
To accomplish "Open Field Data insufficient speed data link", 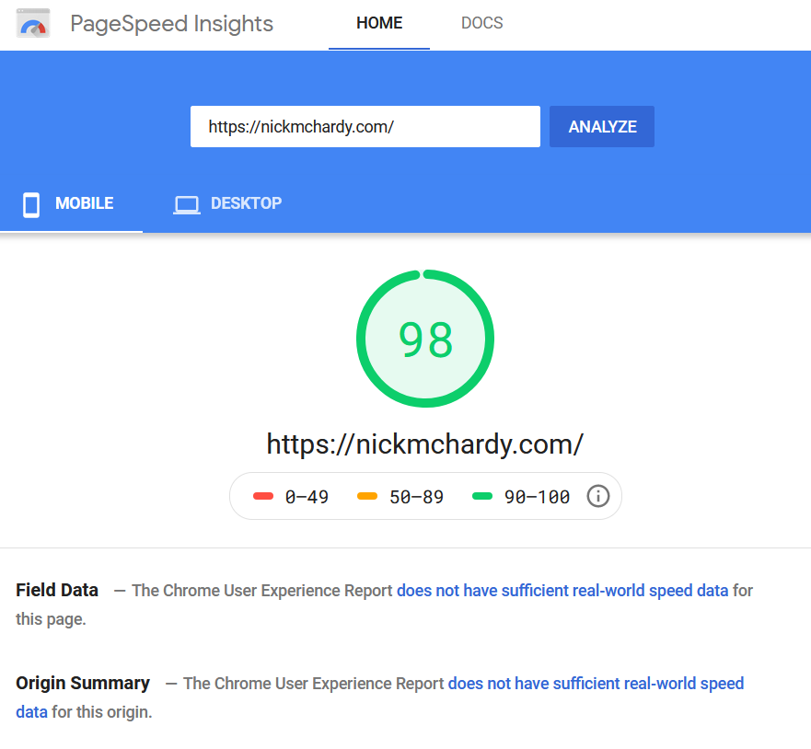I will (x=562, y=591).
